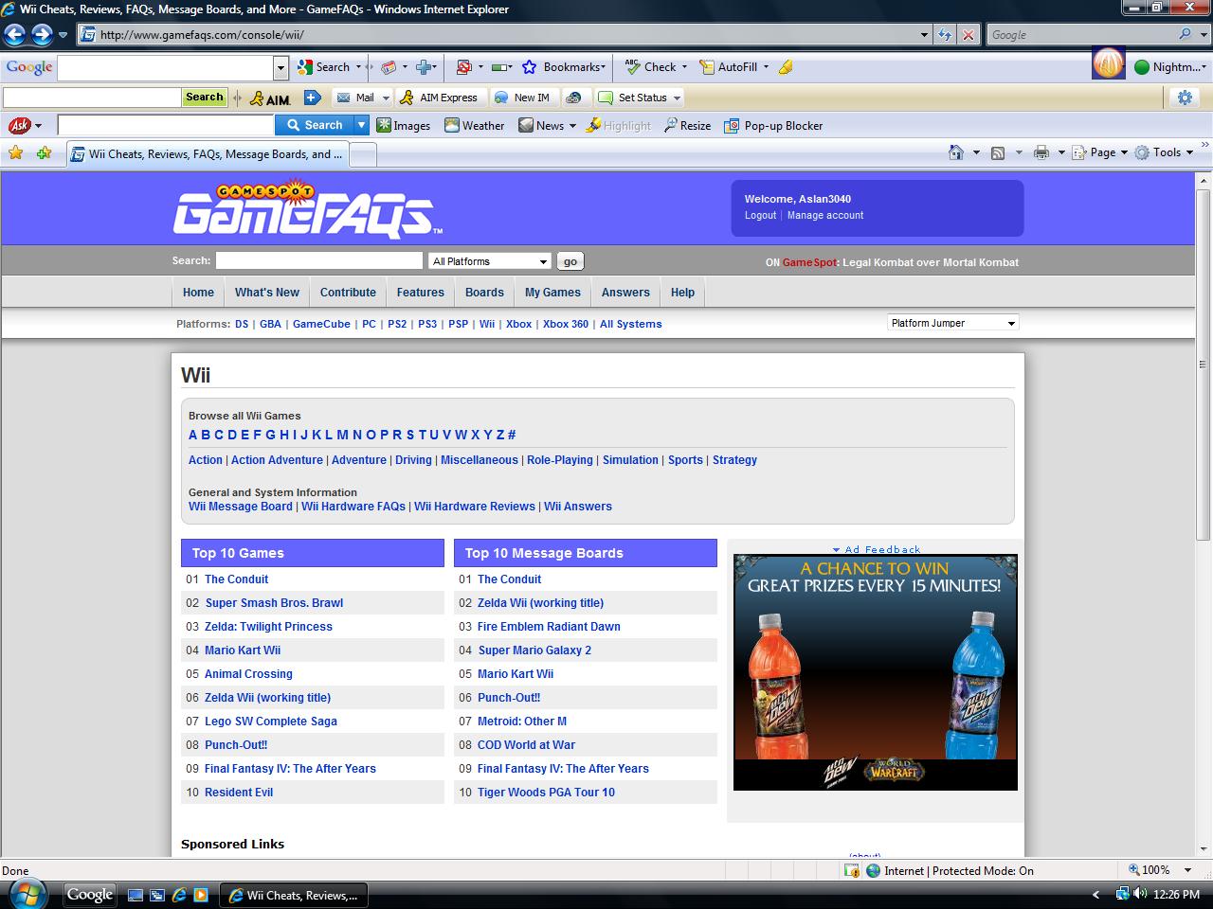1213x909 pixels.
Task: Open the My Games tab
Action: click(553, 293)
